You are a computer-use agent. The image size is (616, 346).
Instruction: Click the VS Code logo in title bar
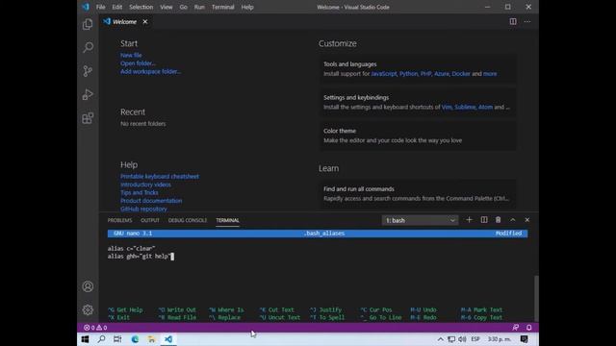click(86, 7)
